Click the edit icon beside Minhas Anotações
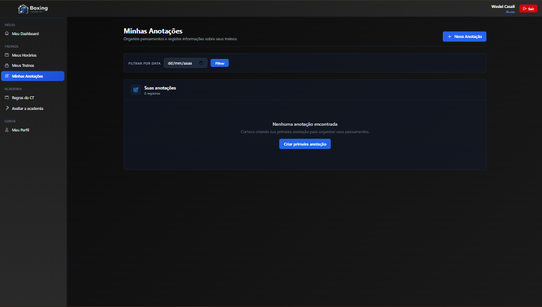542x307 pixels. click(x=7, y=76)
